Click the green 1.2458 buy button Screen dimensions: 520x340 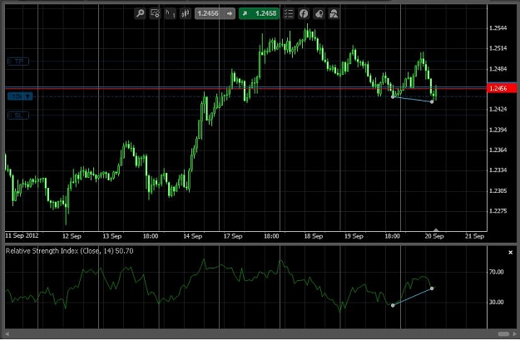[x=259, y=13]
